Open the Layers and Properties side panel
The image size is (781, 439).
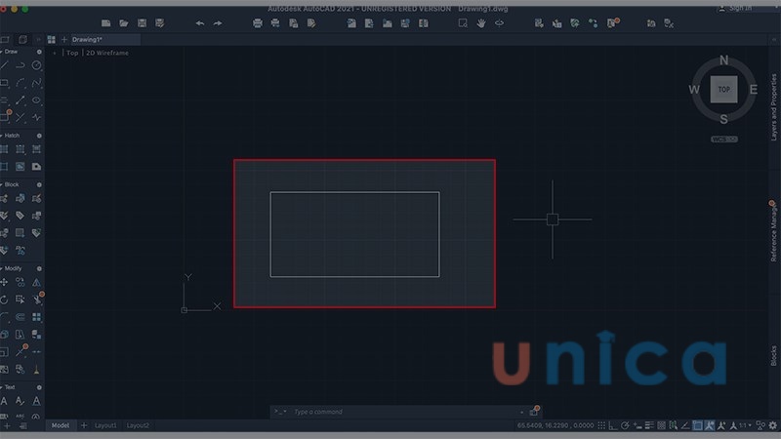[x=773, y=107]
